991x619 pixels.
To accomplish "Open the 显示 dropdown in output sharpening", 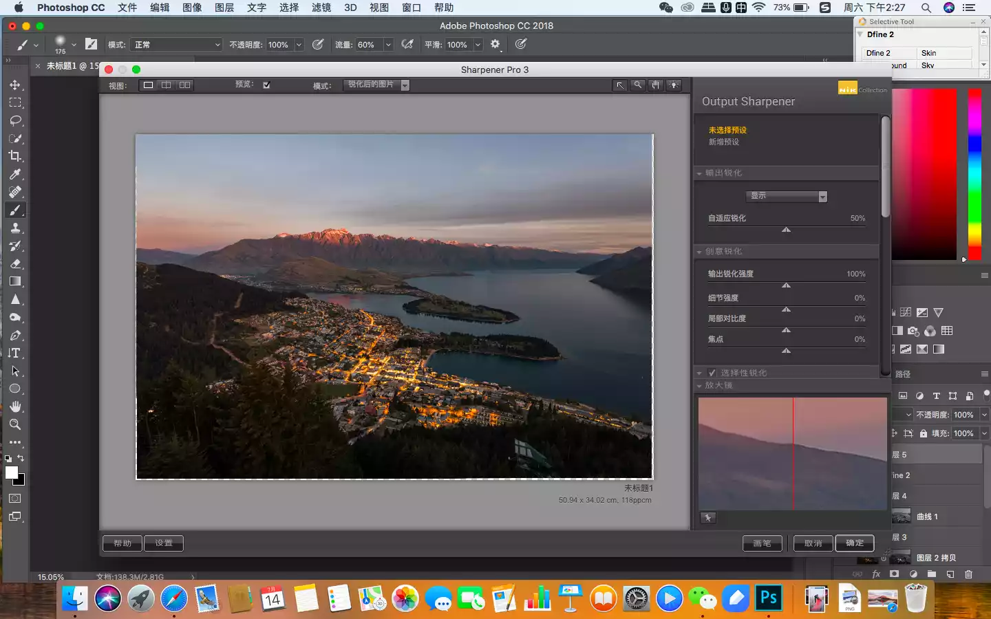I will [x=786, y=197].
